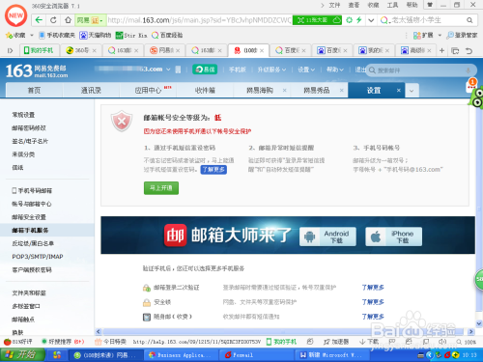The width and height of the screenshot is (483, 362).
Task: Click the phone icon beside email address
Action: point(178,70)
